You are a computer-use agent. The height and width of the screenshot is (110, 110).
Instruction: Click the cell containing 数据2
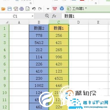tap(39, 28)
